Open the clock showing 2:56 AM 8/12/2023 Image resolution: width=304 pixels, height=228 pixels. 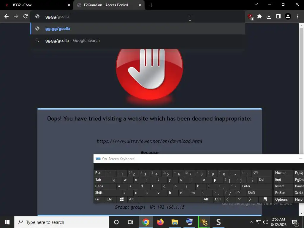278,222
